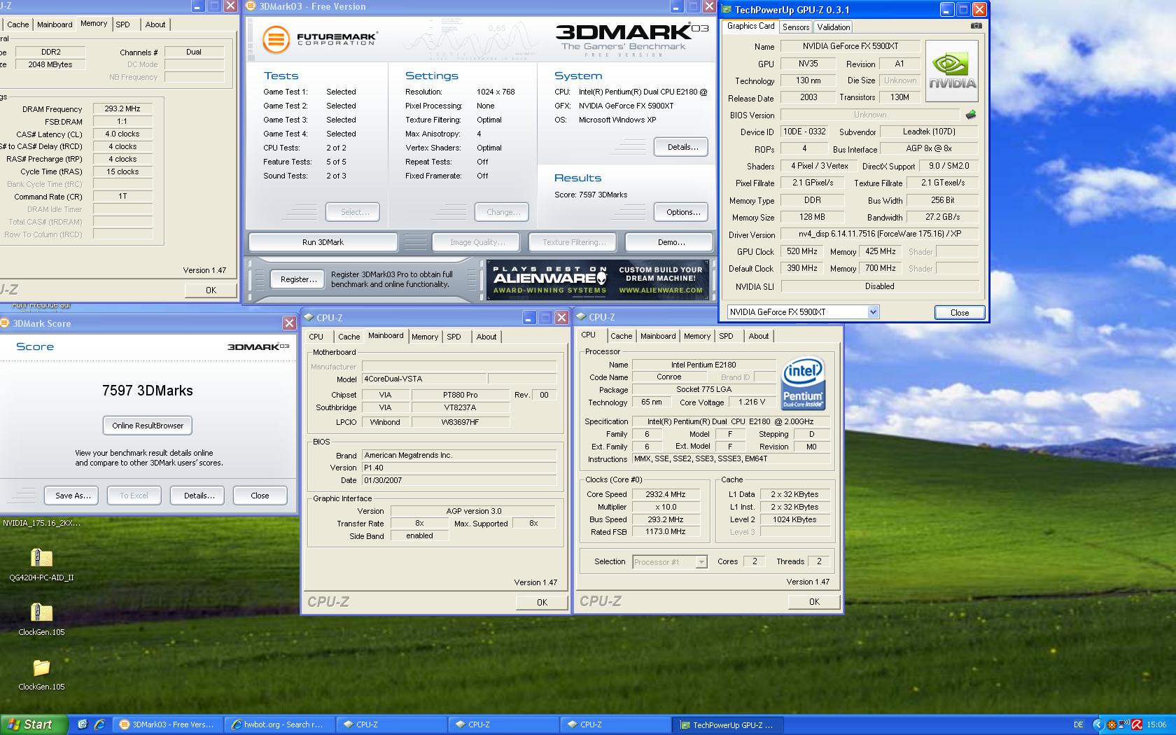The width and height of the screenshot is (1176, 735).
Task: Click the Show Desktop quick launch icon
Action: click(x=83, y=724)
